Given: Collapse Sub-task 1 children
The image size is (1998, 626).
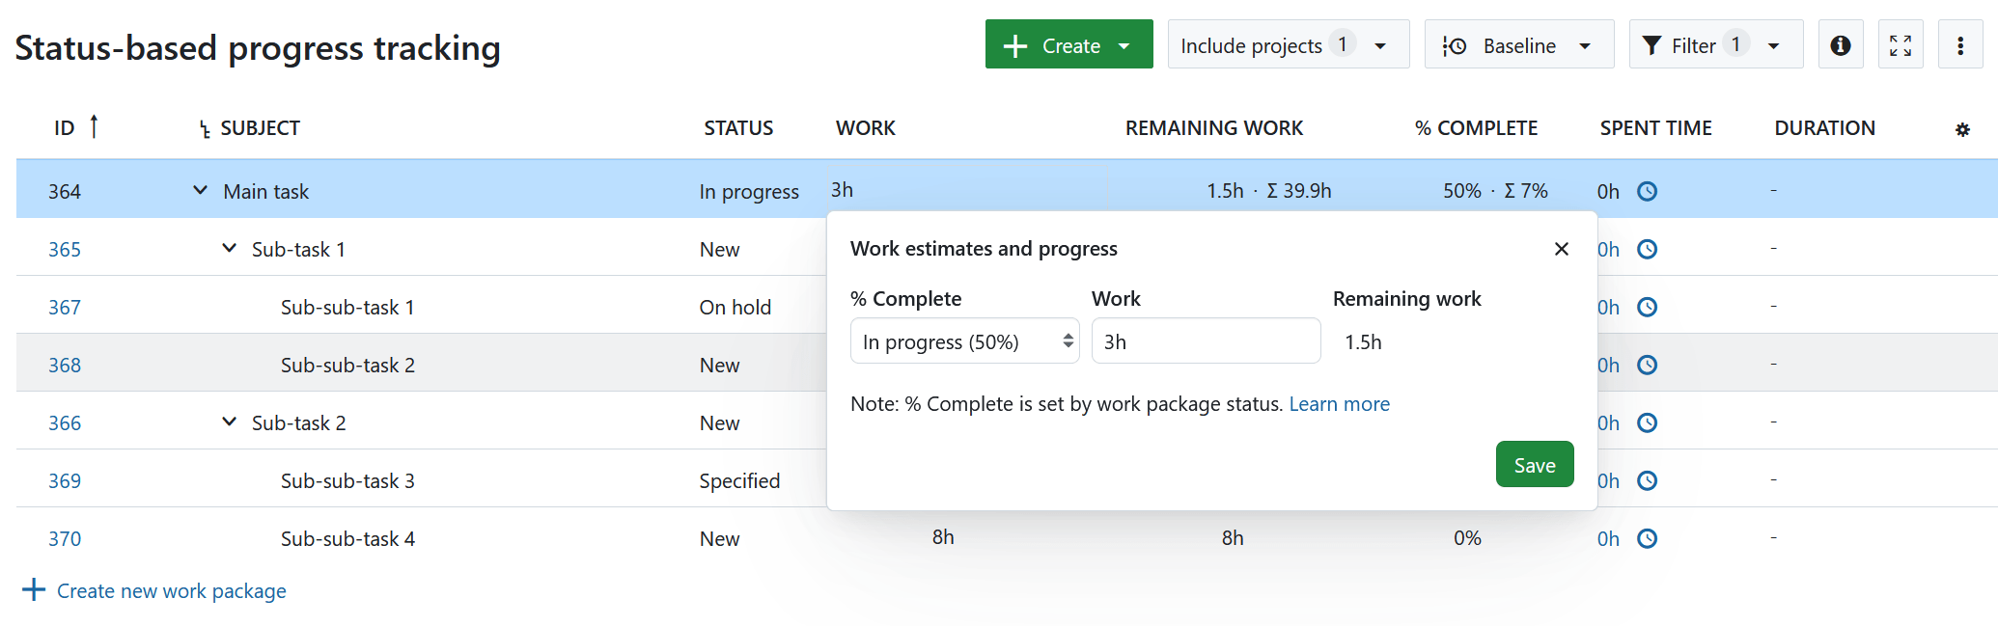Looking at the screenshot, I should click(229, 248).
